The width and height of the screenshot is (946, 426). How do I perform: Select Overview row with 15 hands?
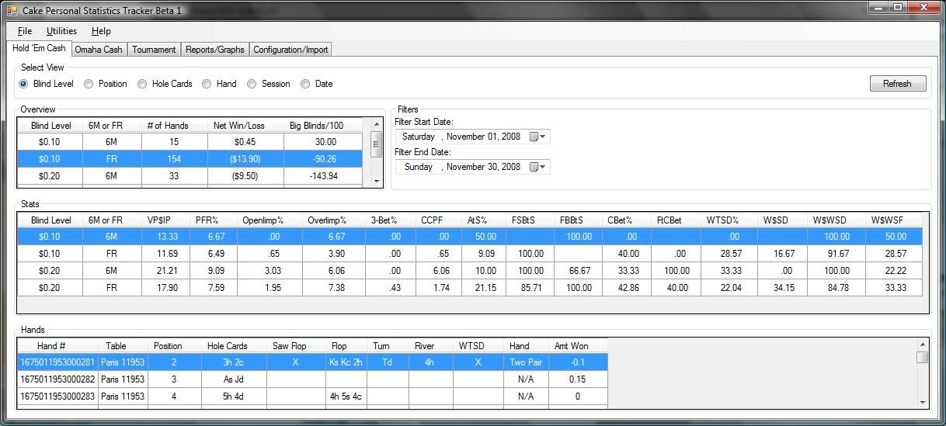point(190,142)
